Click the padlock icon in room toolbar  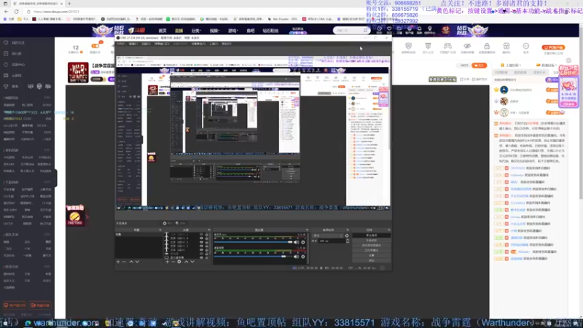click(x=487, y=46)
